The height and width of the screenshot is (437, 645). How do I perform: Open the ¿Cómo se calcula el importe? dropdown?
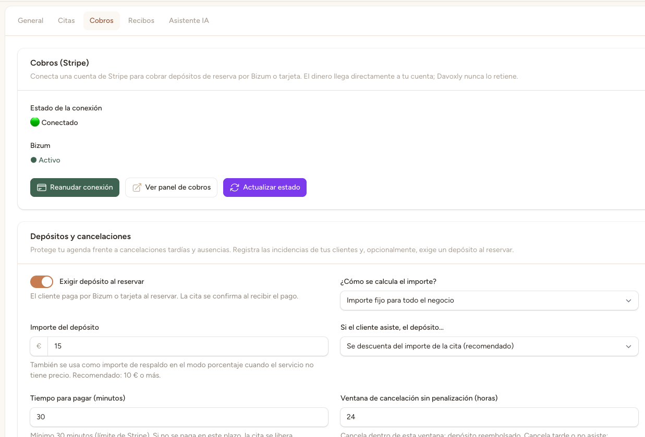(x=489, y=301)
